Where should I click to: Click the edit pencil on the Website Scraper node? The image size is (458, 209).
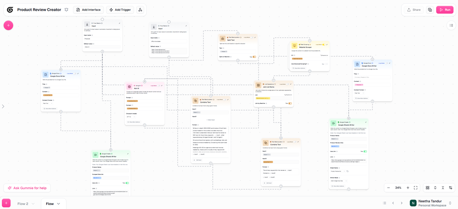point(327,45)
